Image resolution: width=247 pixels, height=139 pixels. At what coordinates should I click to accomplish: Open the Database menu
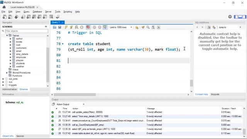coord(37,12)
